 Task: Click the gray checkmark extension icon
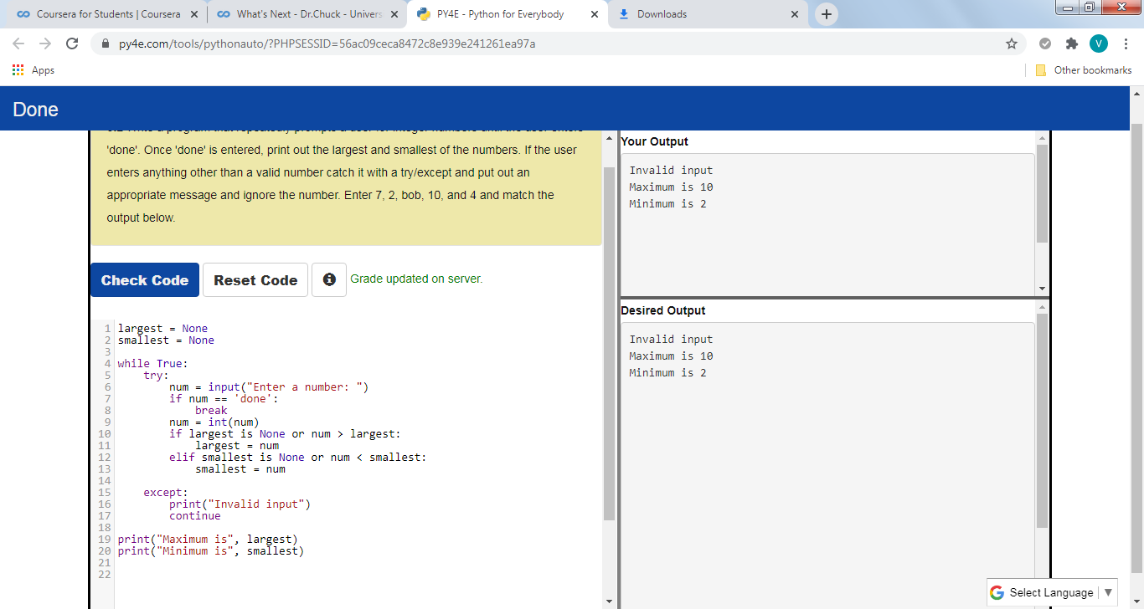pyautogui.click(x=1044, y=43)
